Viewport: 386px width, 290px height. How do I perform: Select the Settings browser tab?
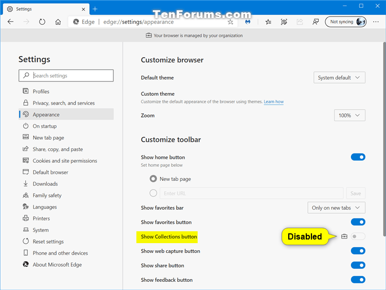tap(46, 9)
